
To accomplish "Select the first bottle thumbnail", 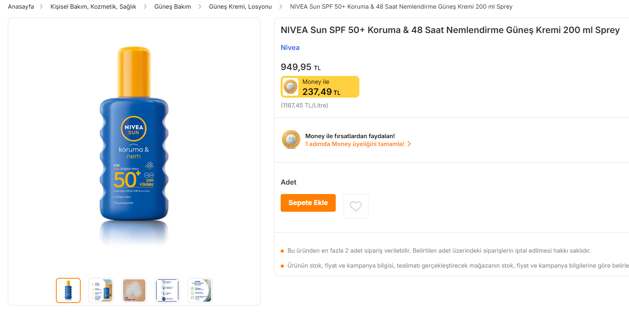I will pyautogui.click(x=68, y=290).
